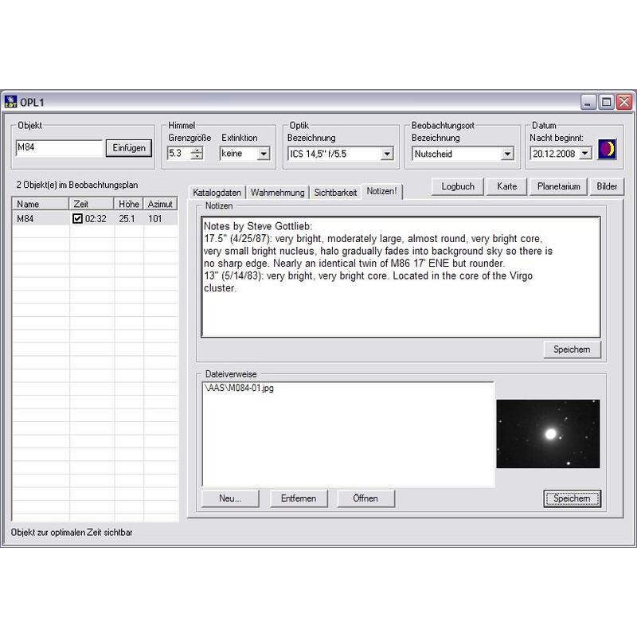Launch the Planetarium button

[558, 186]
